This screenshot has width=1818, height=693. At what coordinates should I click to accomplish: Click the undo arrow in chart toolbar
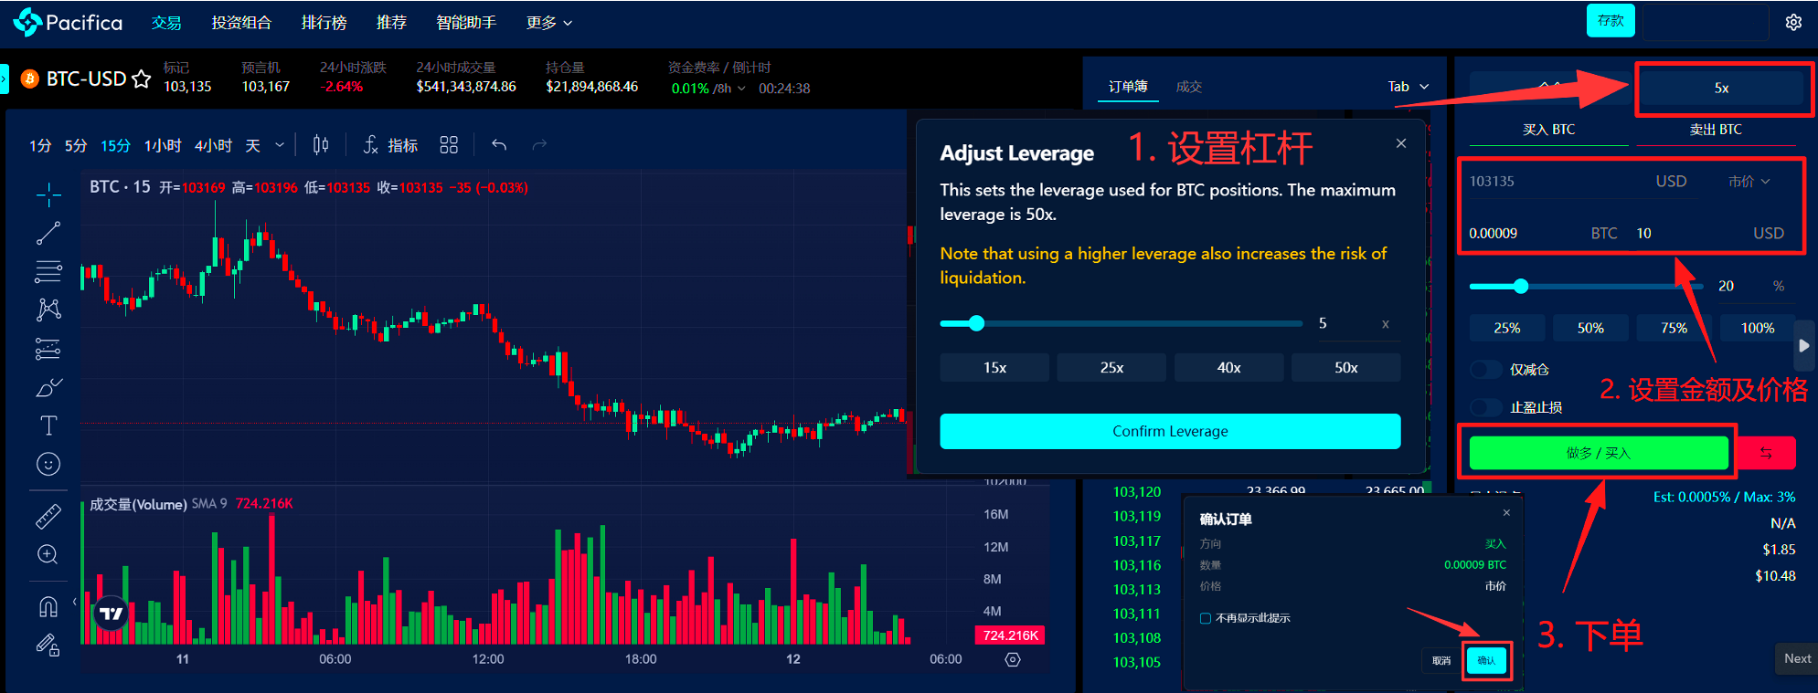click(x=499, y=145)
